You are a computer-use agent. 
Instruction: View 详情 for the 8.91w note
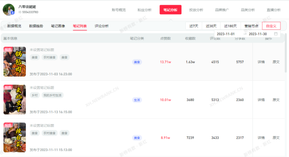[x=261, y=138]
